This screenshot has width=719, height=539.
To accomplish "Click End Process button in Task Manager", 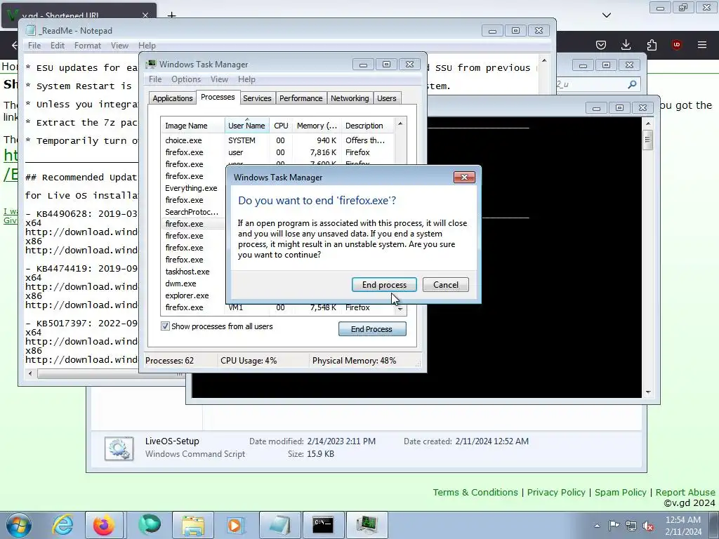I will point(372,329).
